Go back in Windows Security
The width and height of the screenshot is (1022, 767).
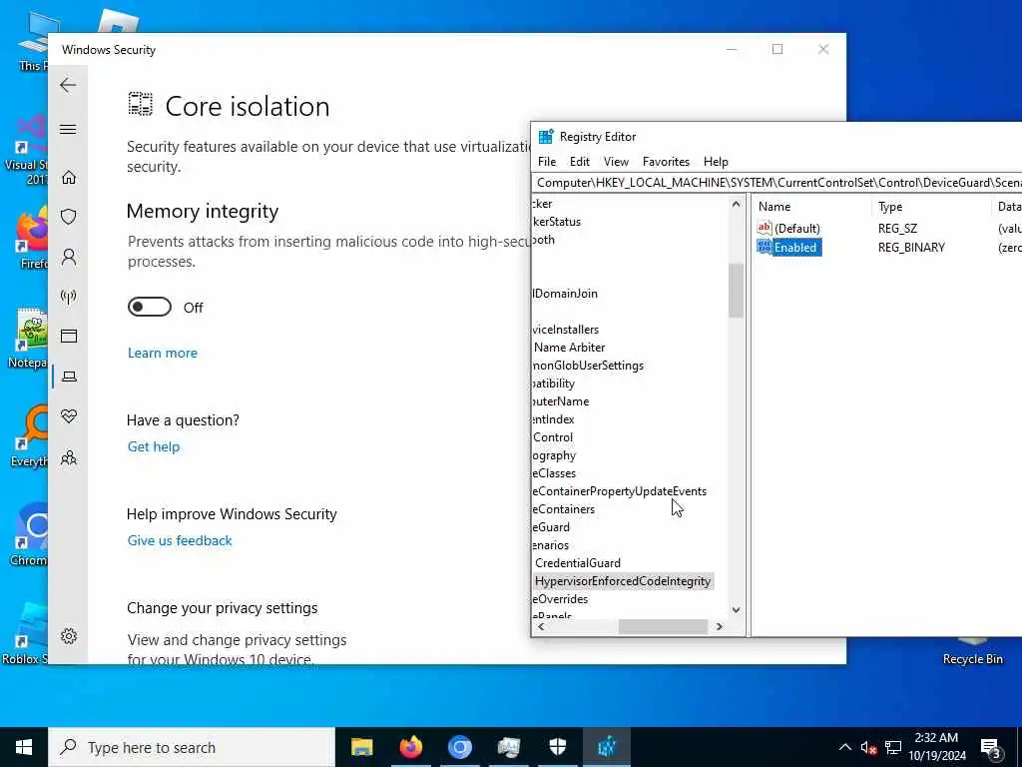coord(68,85)
